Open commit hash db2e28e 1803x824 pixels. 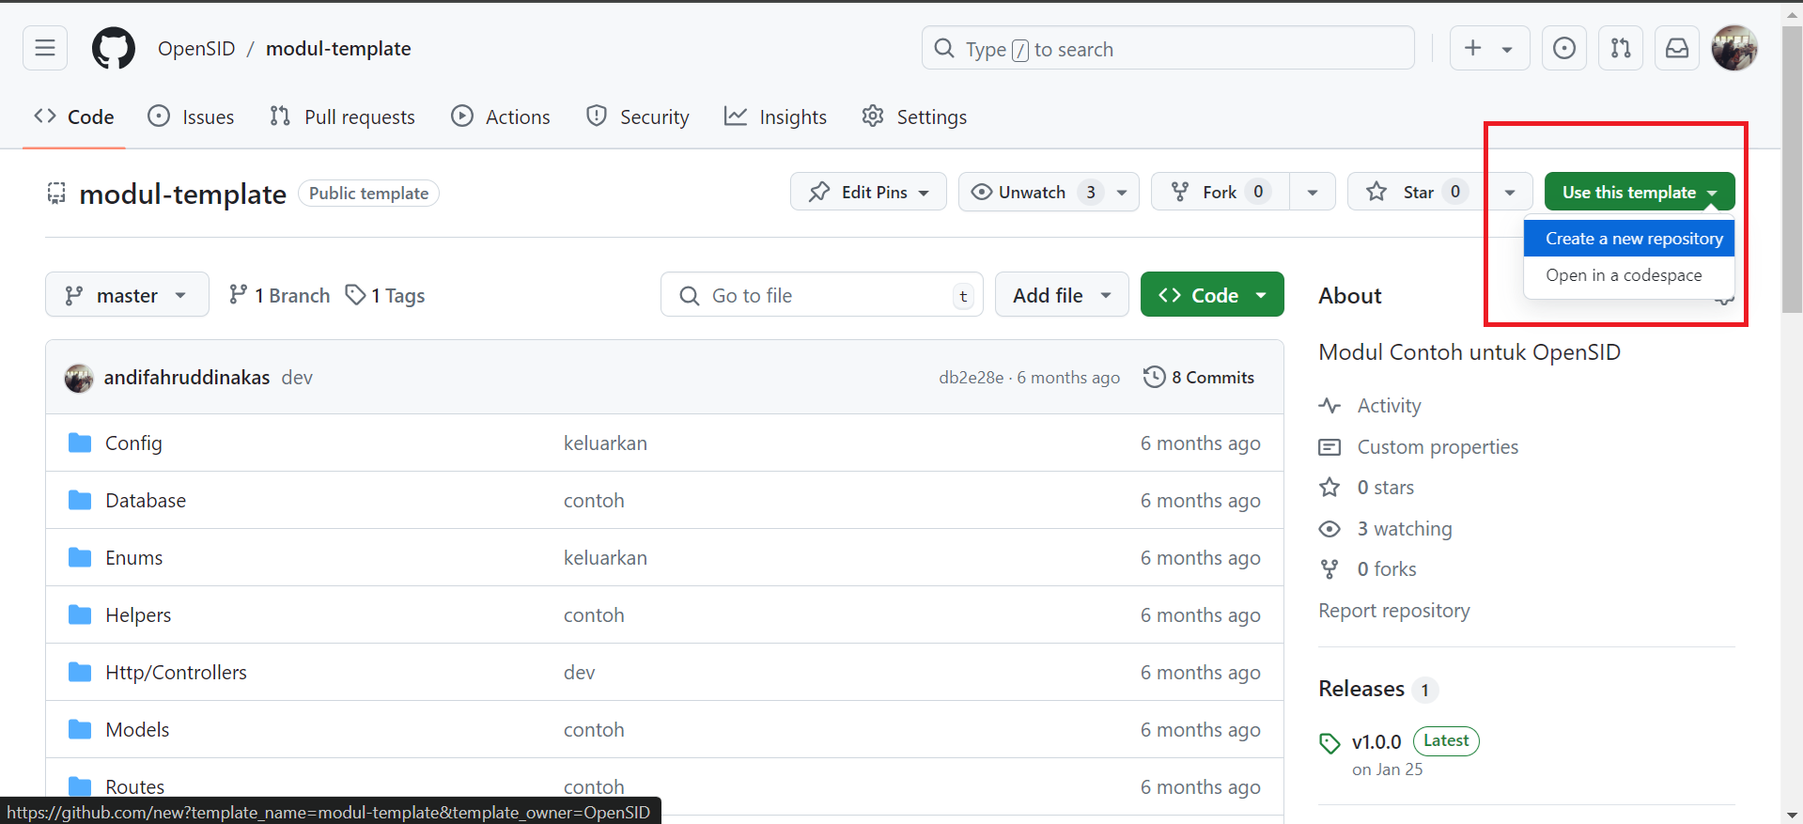click(x=971, y=377)
